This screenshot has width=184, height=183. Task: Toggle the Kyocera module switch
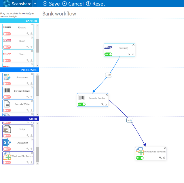7,34
